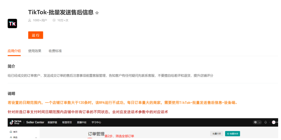Open the chat message icon in Seller Center

coord(256,122)
